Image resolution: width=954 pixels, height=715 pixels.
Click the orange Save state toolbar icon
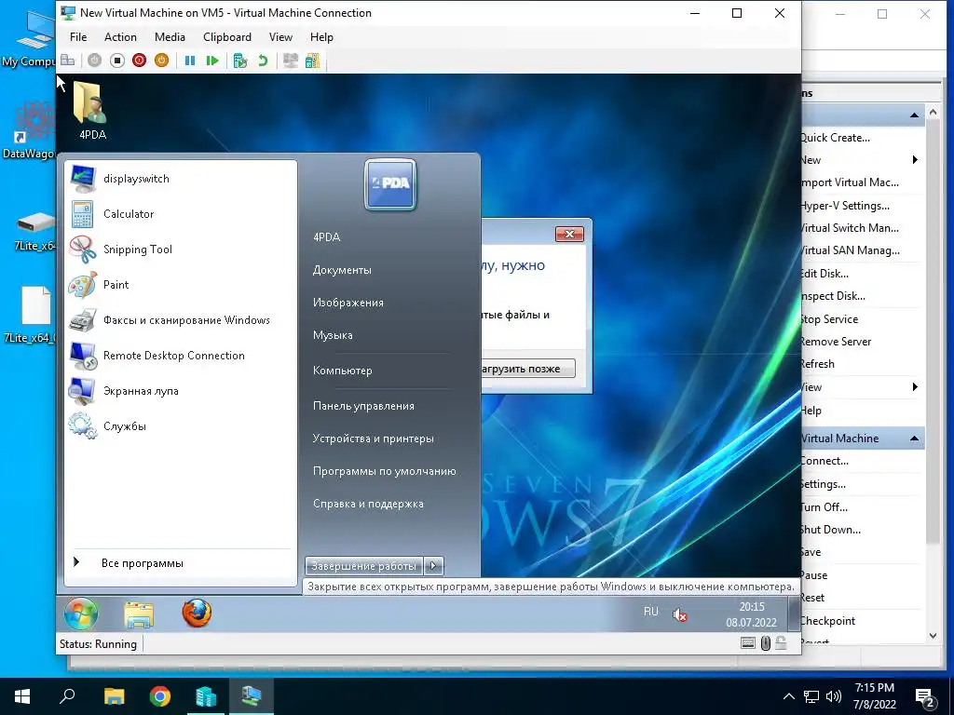point(161,61)
